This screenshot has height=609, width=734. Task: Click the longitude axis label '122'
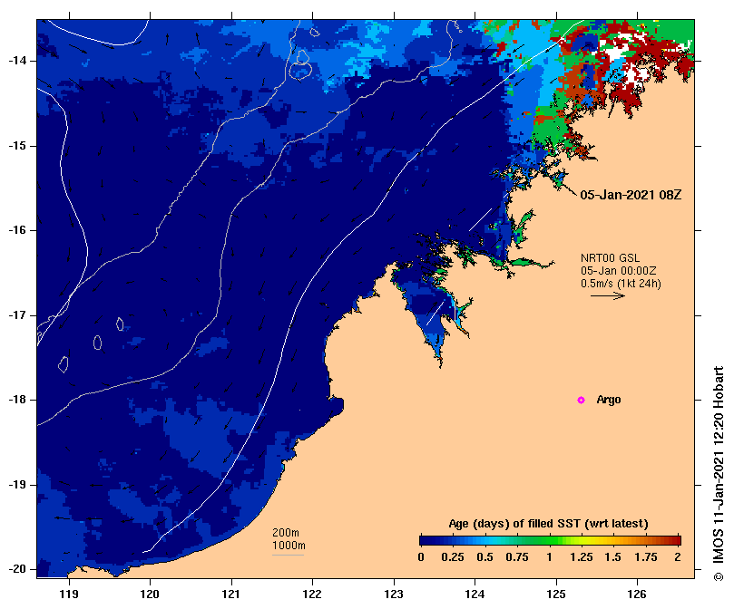[312, 594]
